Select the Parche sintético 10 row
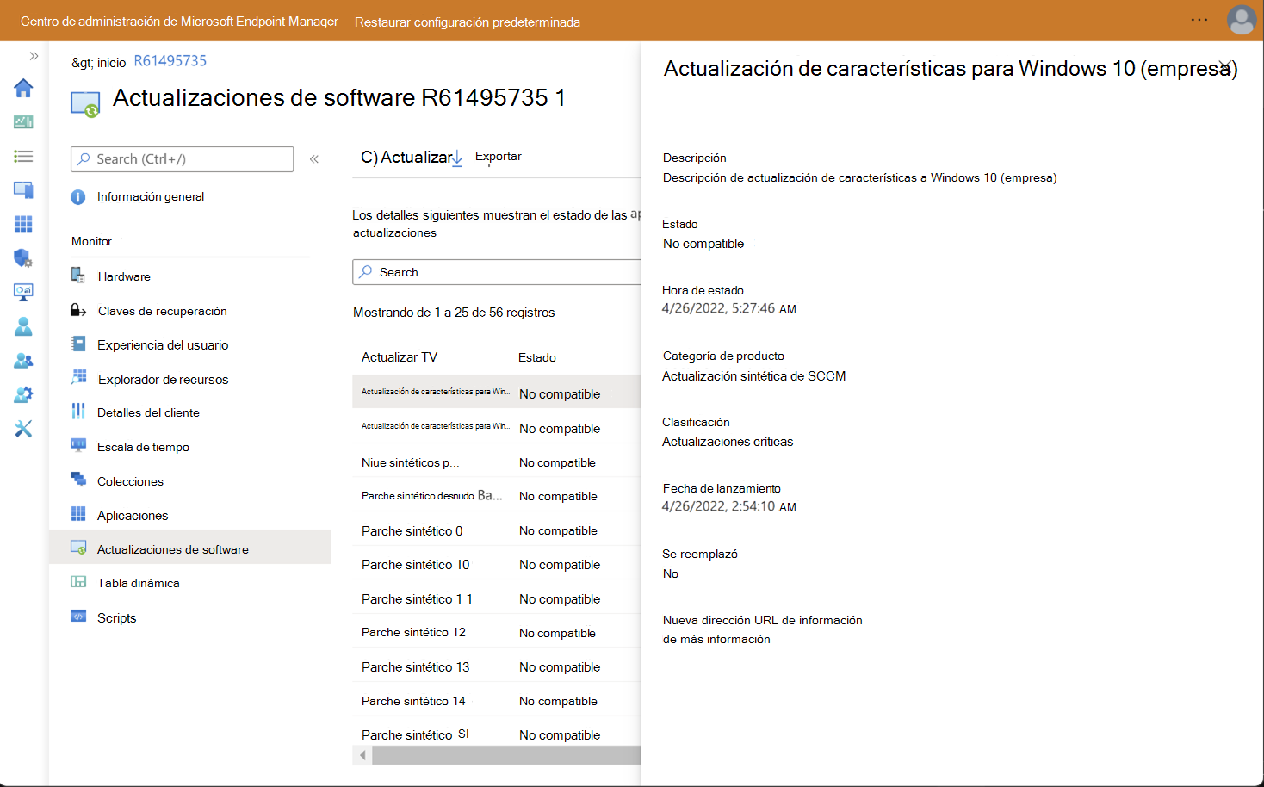This screenshot has height=787, width=1264. point(497,565)
